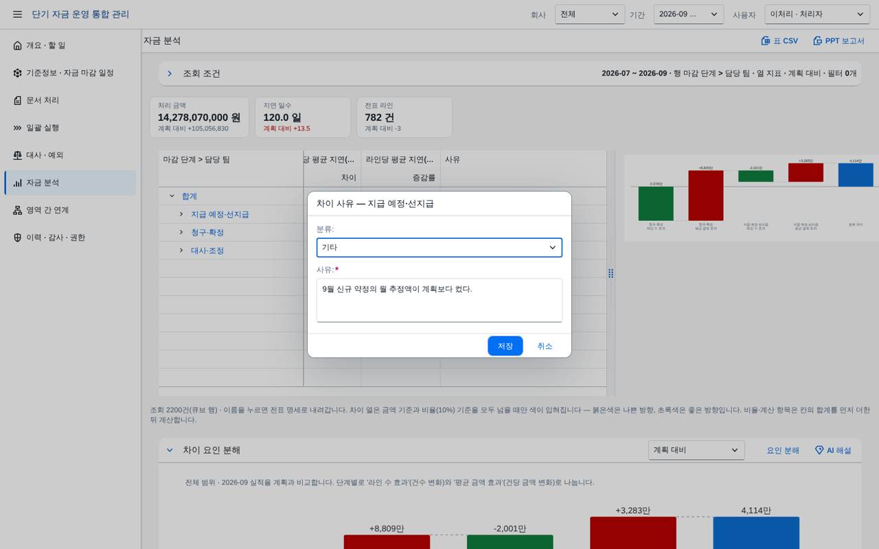Click the CSV export icon

tap(766, 41)
